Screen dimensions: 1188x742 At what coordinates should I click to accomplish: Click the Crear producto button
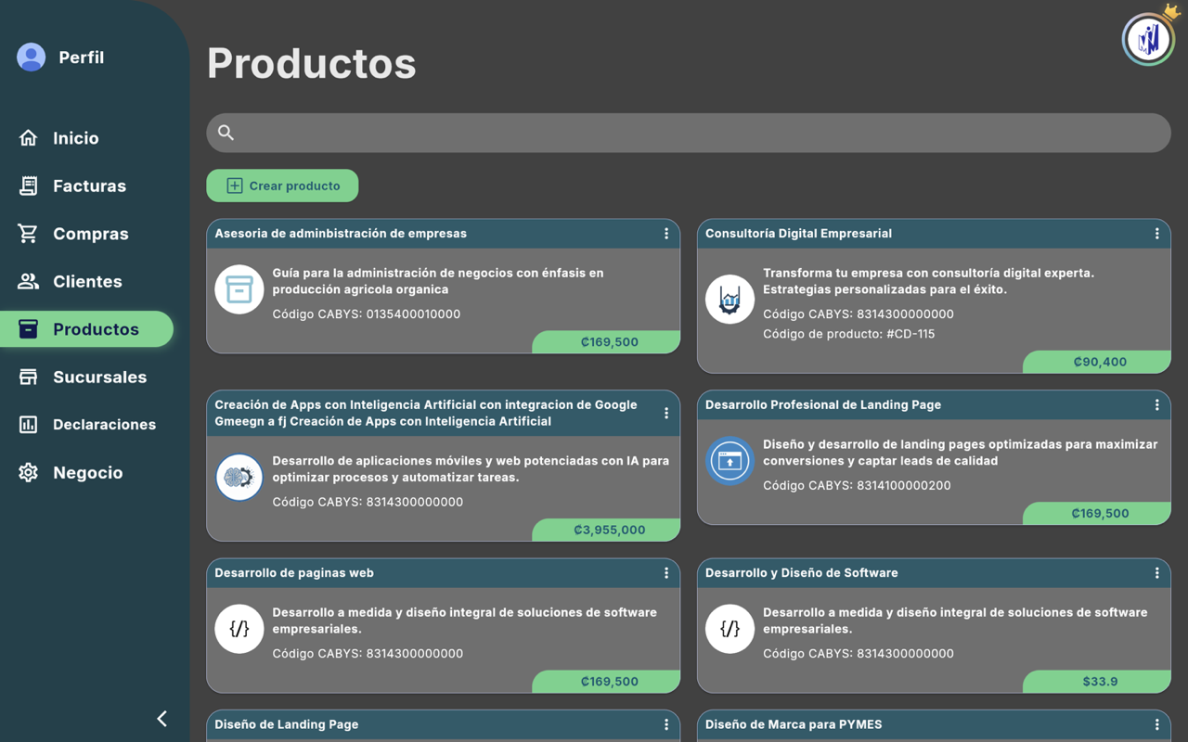tap(282, 185)
